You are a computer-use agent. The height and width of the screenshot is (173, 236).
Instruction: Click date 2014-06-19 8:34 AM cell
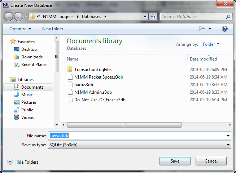[208, 77]
